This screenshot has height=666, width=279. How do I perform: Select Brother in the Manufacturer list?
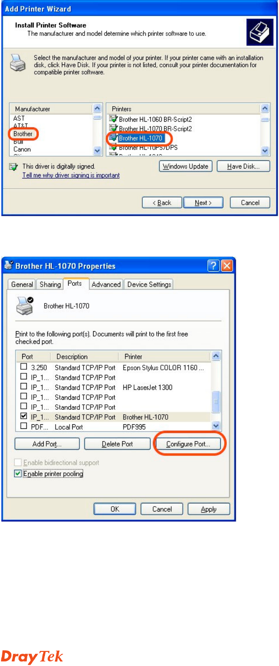(23, 134)
